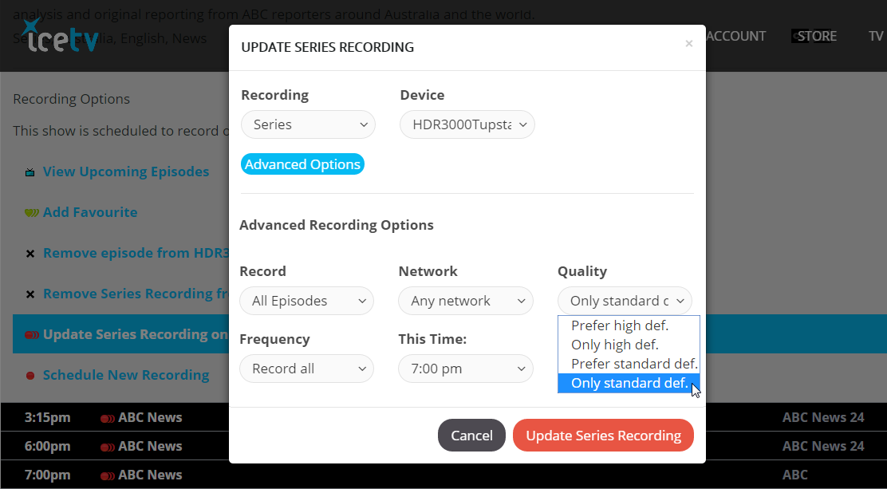The height and width of the screenshot is (489, 887).
Task: Expand the Network dropdown
Action: point(466,301)
